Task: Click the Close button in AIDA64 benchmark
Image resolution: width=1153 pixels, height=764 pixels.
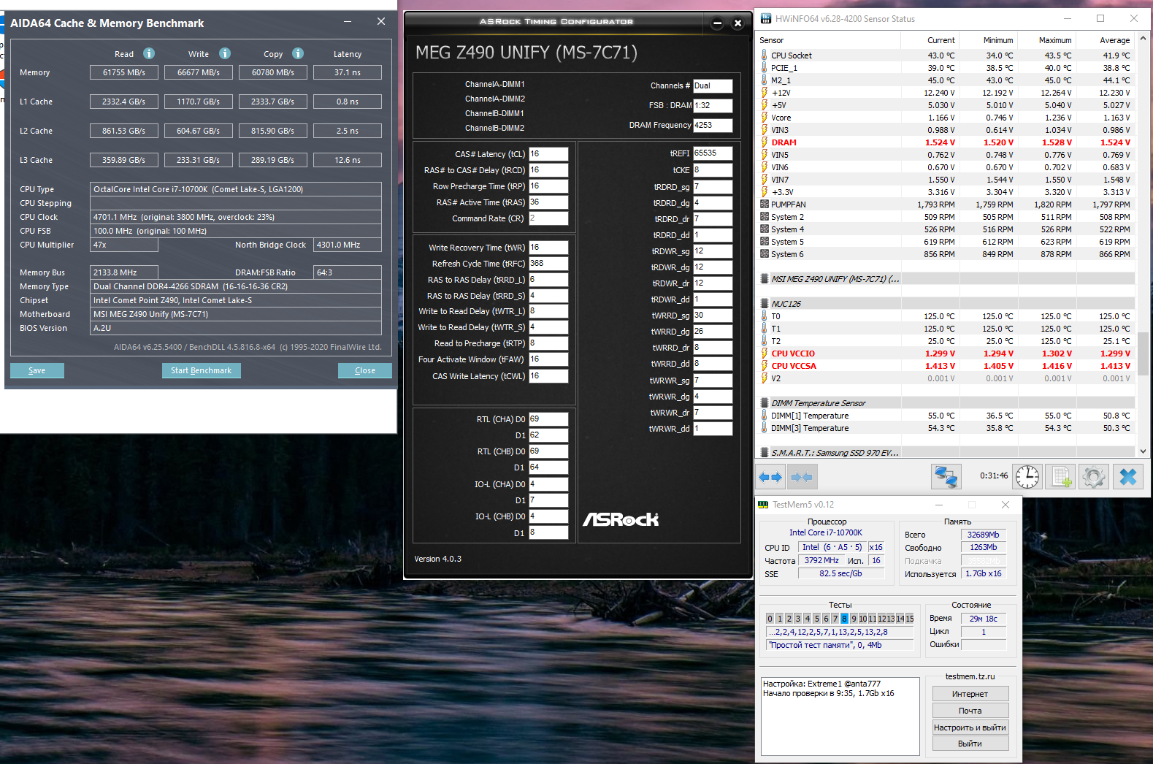Action: 365,370
